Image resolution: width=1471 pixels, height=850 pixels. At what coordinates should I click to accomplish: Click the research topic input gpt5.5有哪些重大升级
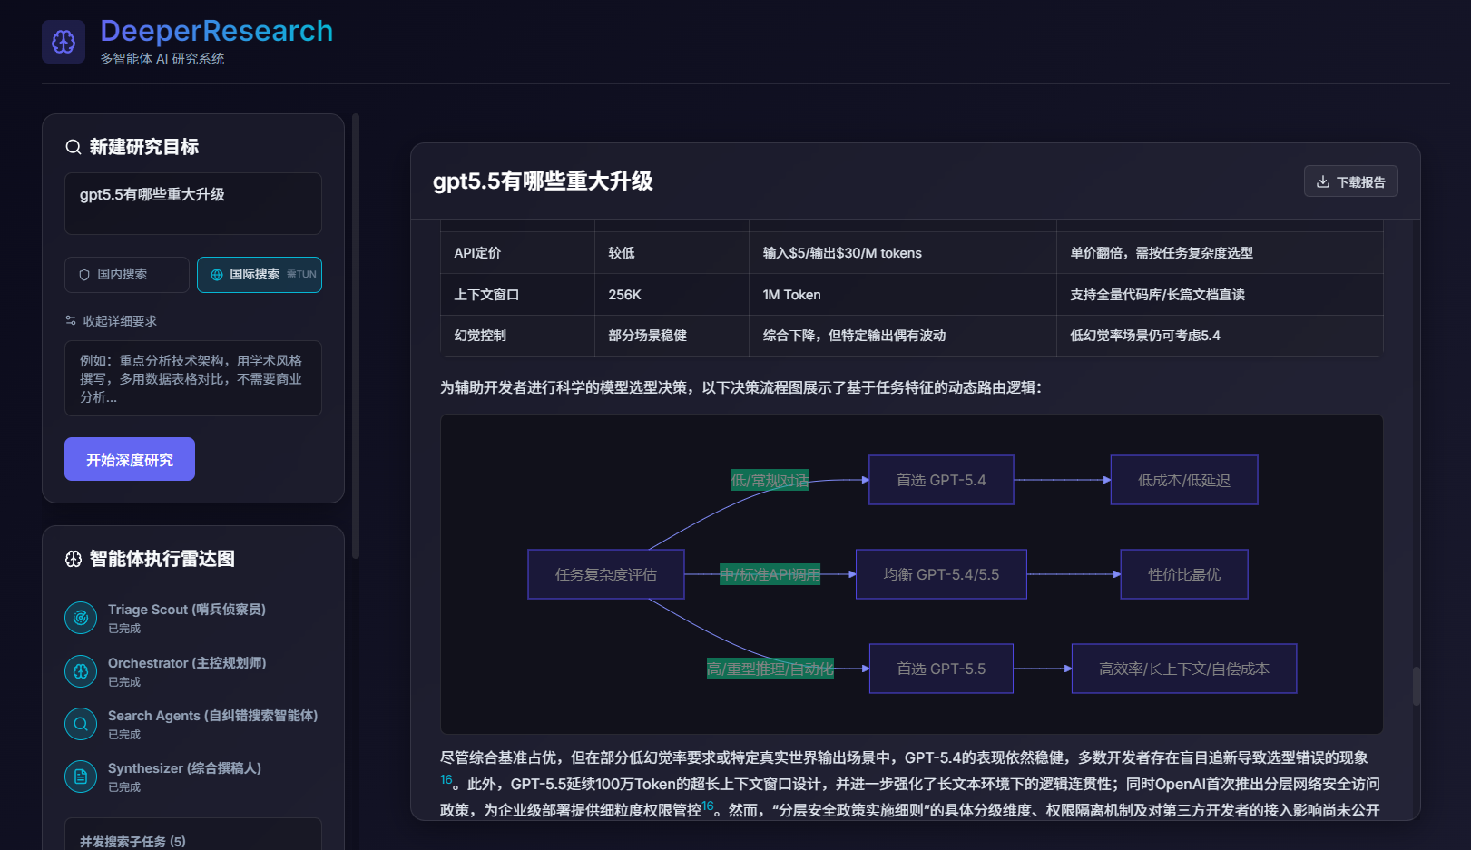pos(193,204)
